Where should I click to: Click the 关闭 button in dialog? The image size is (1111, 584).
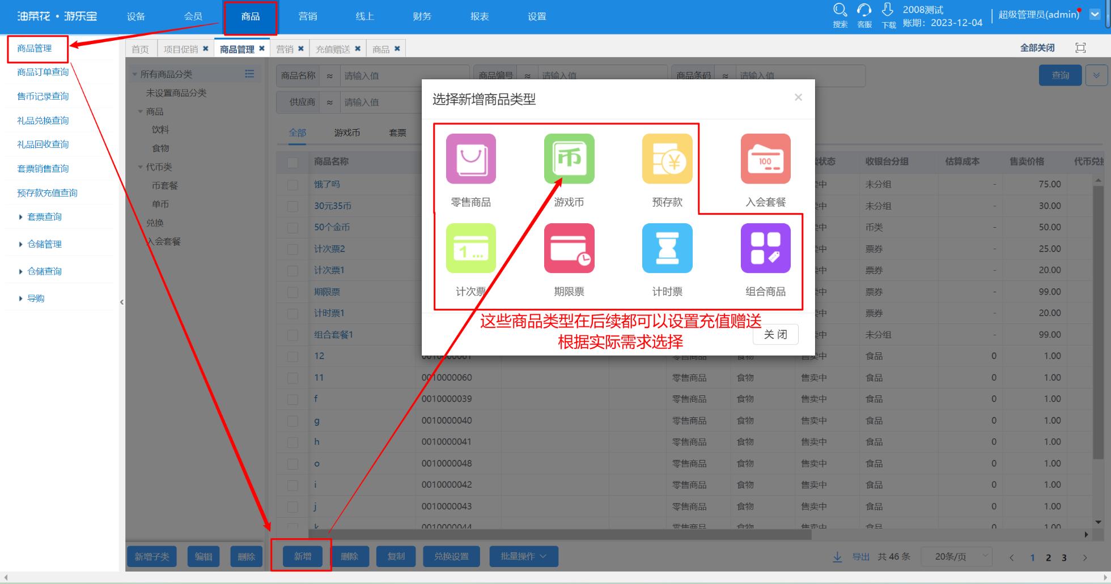tap(775, 334)
